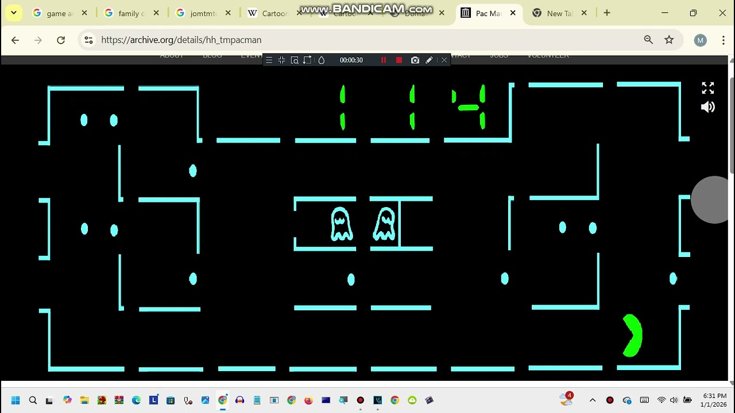Screen dimensions: 735x413
Task: Close the 'jomtmt…' tab
Action: pyautogui.click(x=228, y=13)
